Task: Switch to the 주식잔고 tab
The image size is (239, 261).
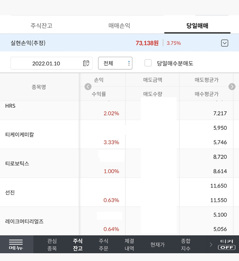Action: [41, 26]
